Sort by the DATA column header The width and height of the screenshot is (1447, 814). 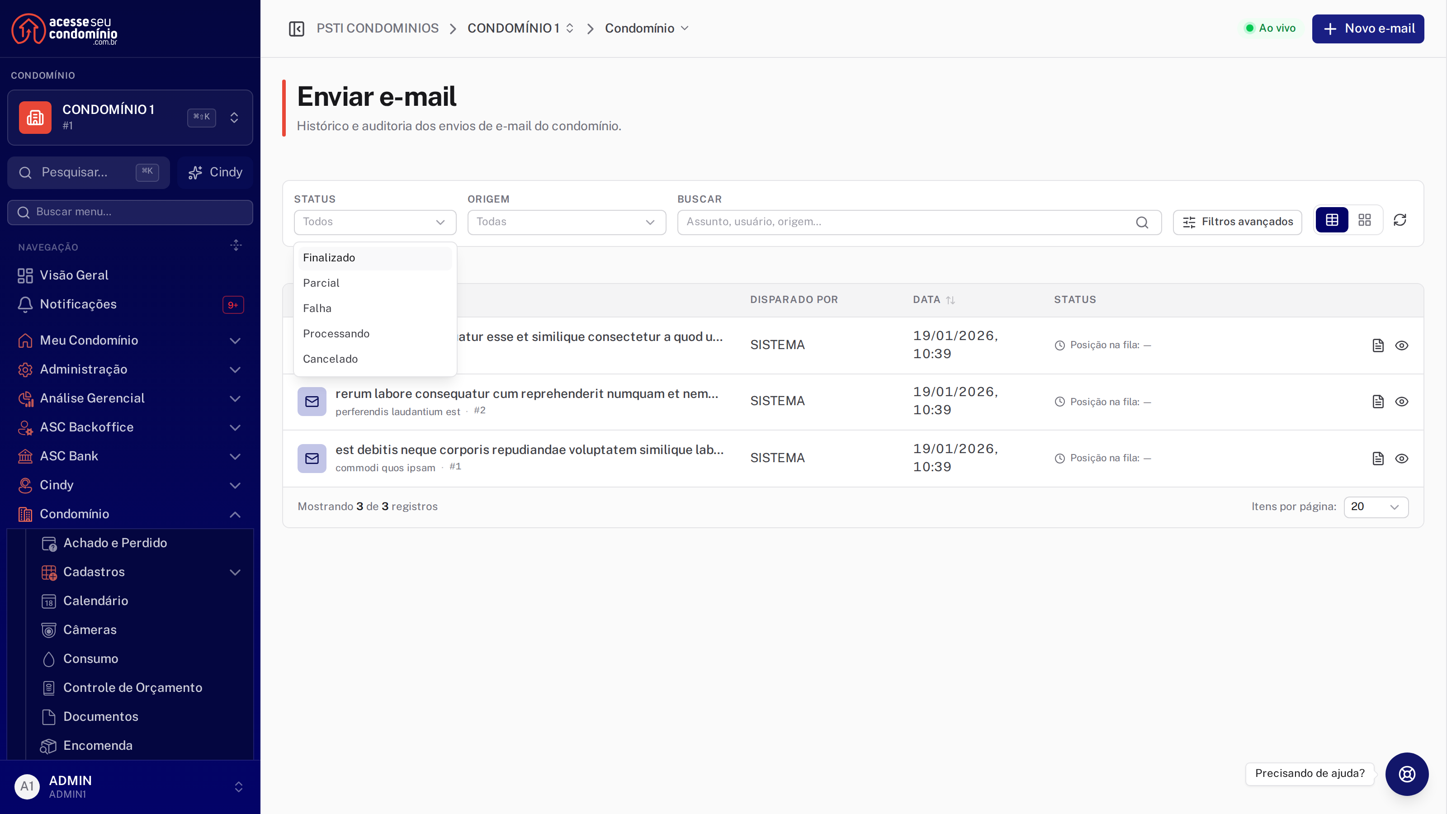coord(934,300)
